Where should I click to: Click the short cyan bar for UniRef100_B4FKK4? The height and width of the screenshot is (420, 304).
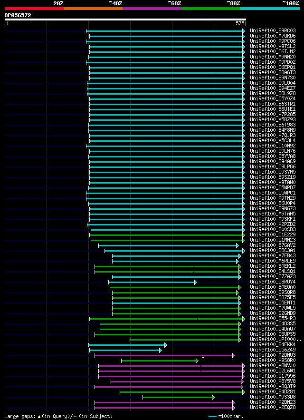tap(128, 345)
